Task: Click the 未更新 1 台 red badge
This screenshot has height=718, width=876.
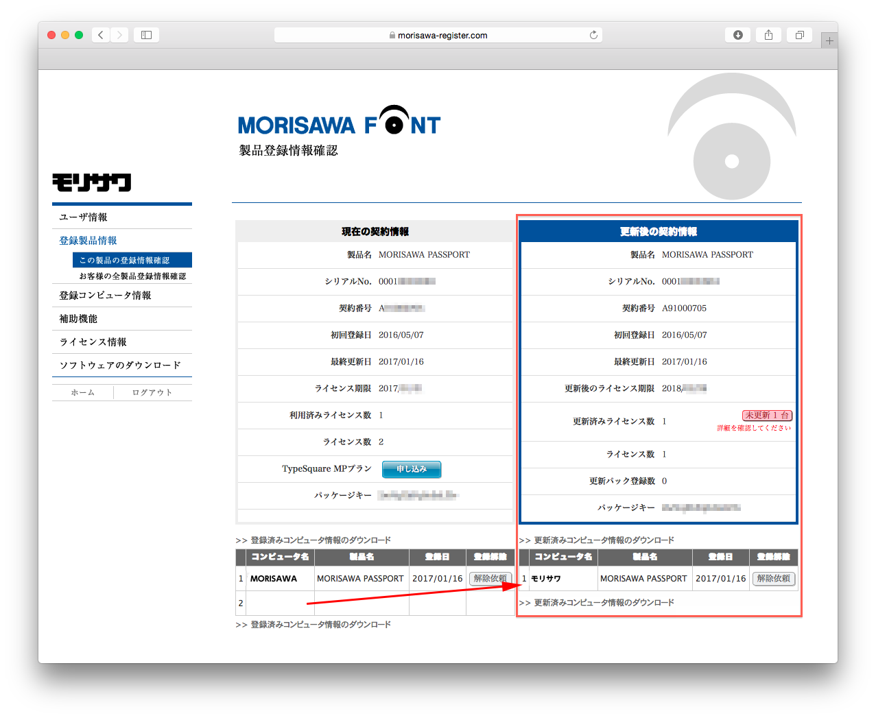Action: coord(767,416)
